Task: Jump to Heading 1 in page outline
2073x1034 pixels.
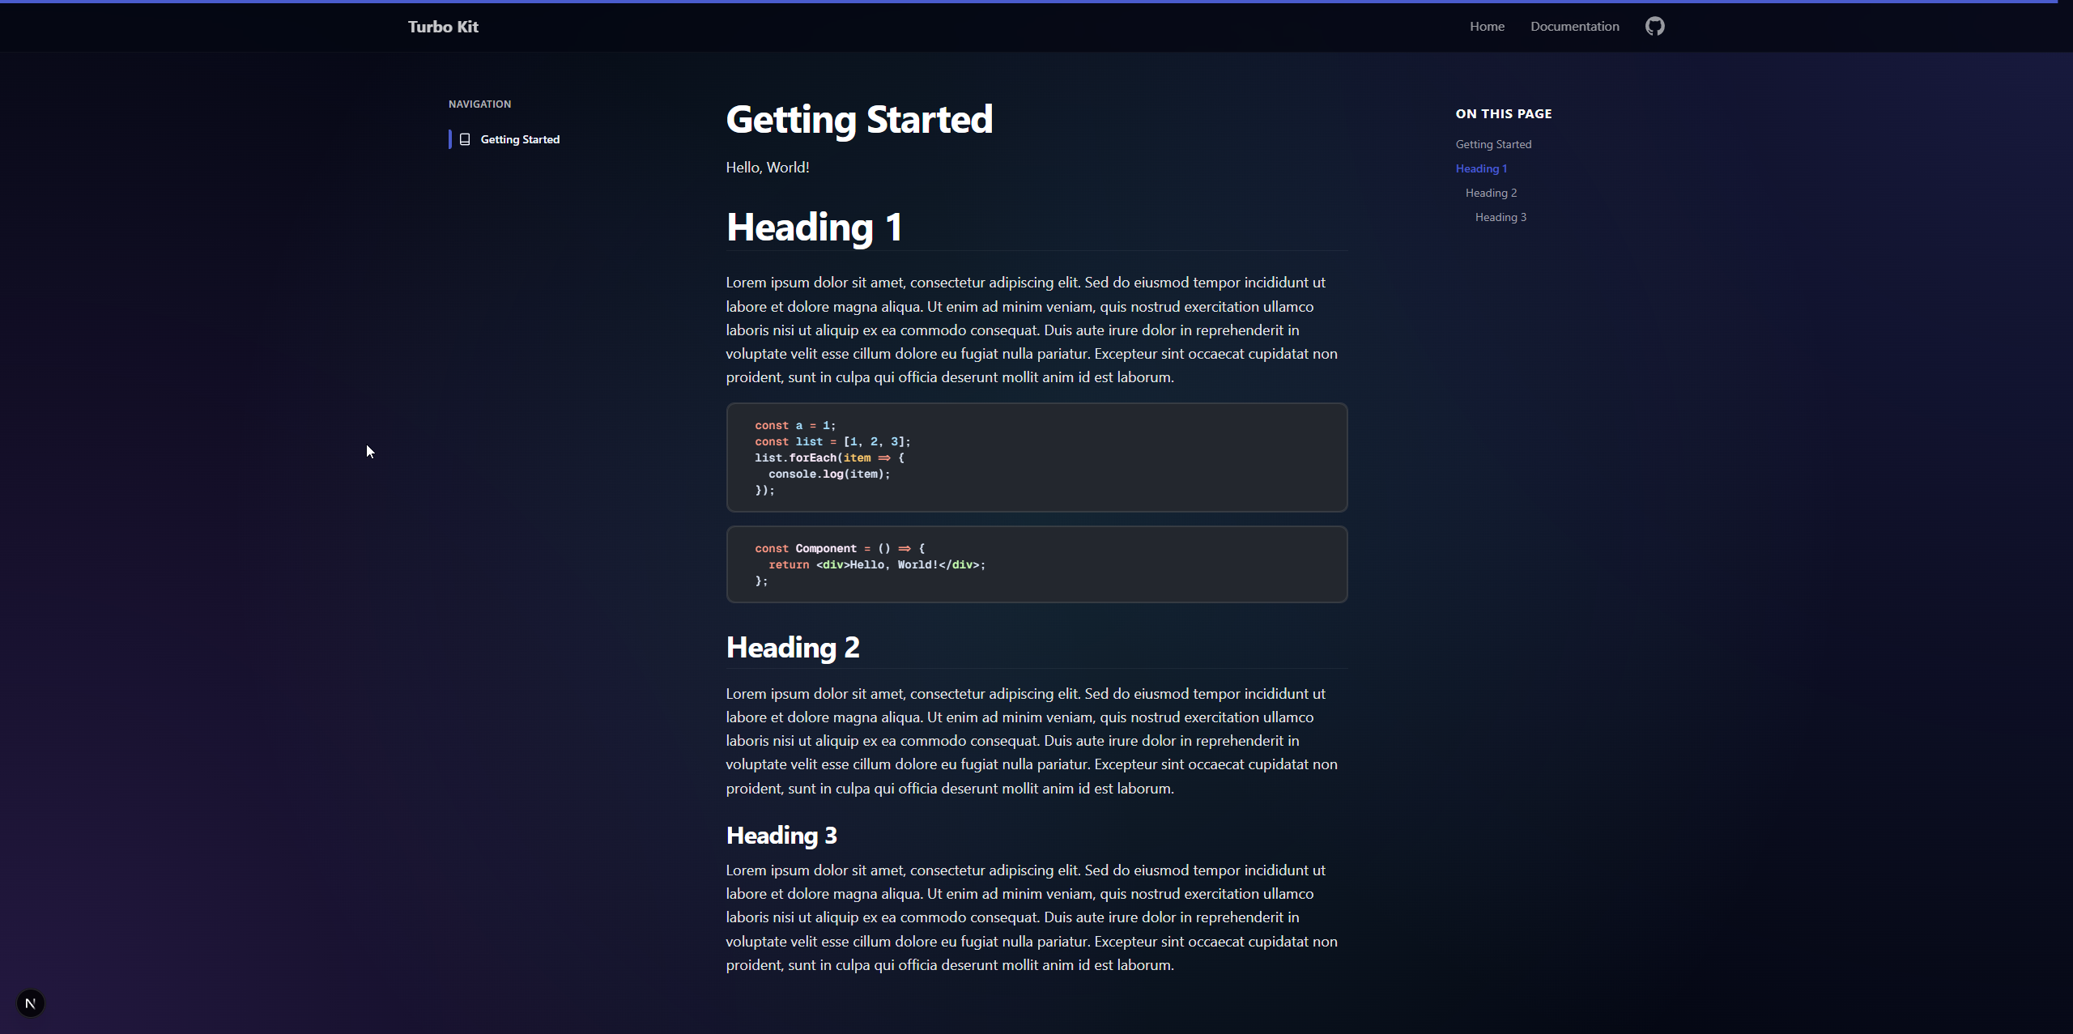Action: [1481, 168]
